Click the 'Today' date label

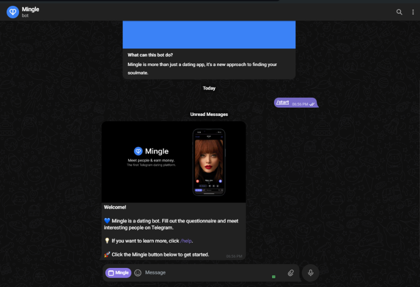(209, 88)
